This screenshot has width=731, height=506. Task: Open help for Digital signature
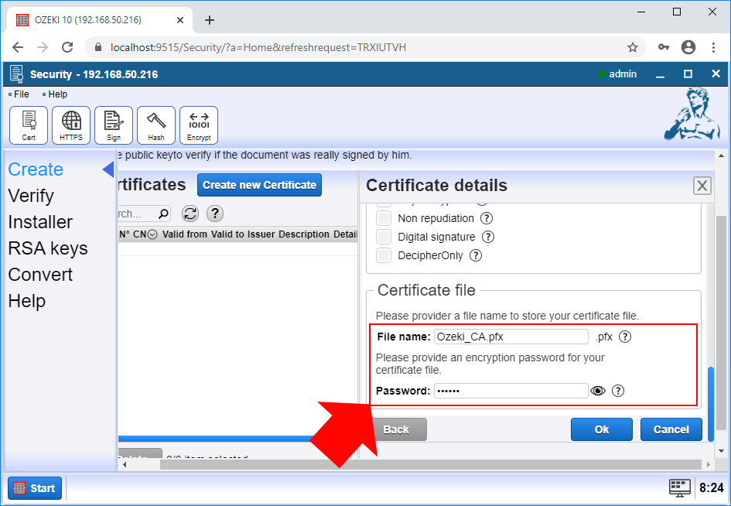click(x=487, y=237)
